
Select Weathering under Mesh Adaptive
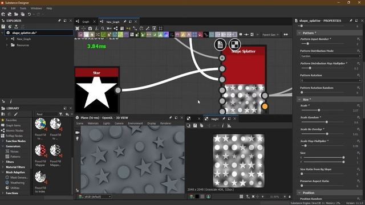pyautogui.click(x=17, y=183)
